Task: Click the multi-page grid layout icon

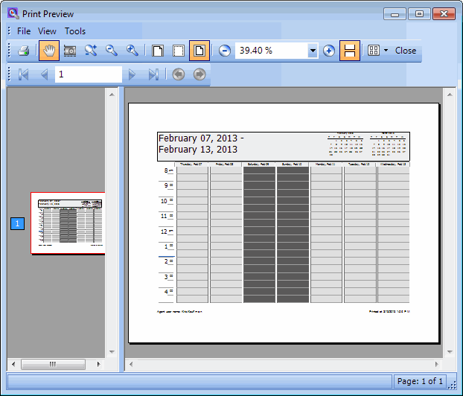Action: [x=374, y=51]
